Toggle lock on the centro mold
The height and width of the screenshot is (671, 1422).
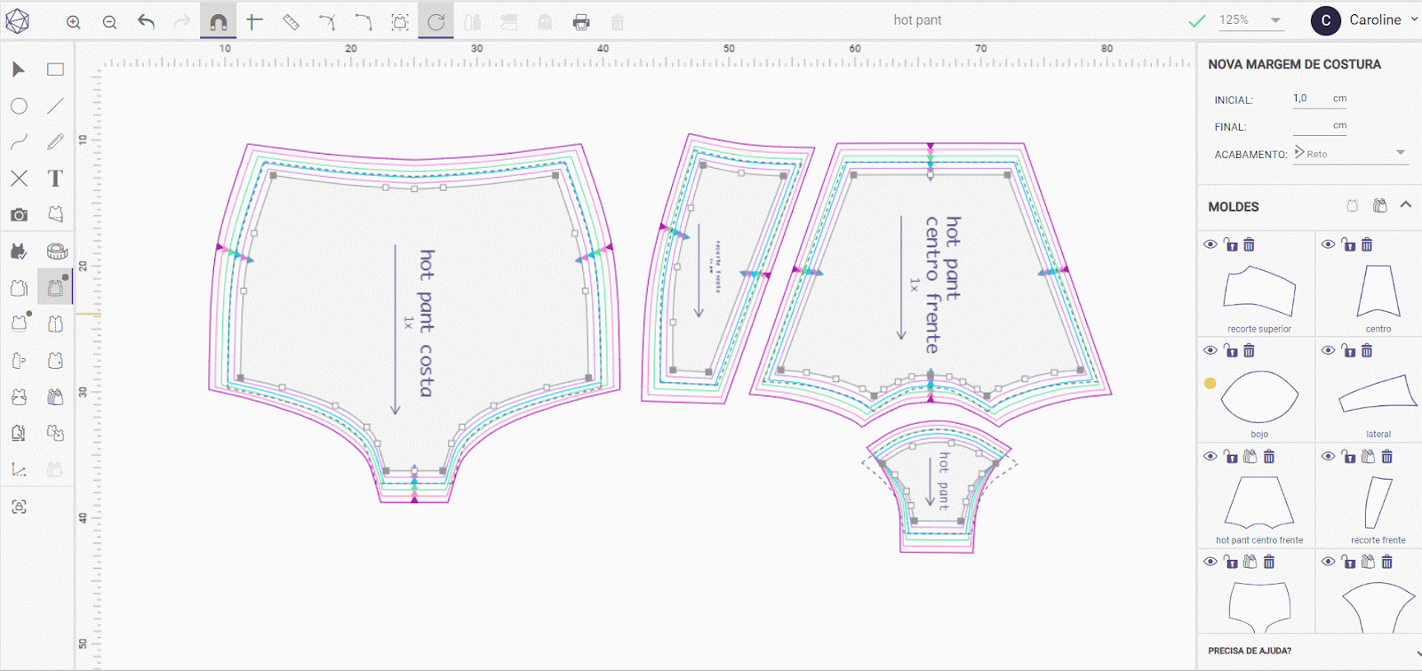1348,244
